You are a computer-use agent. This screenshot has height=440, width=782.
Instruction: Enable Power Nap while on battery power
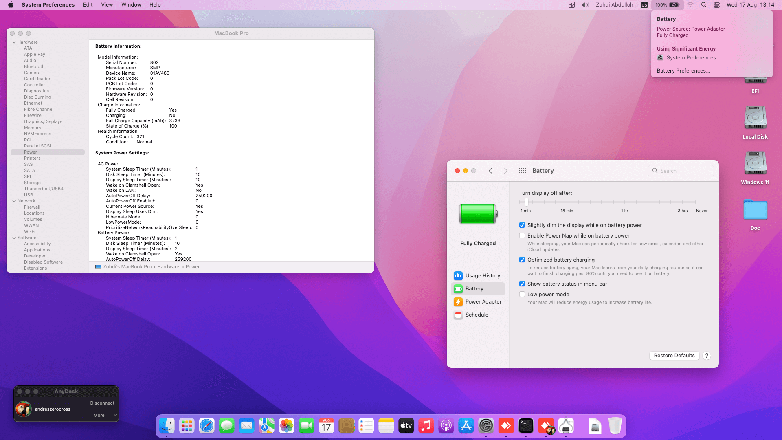[x=522, y=236]
